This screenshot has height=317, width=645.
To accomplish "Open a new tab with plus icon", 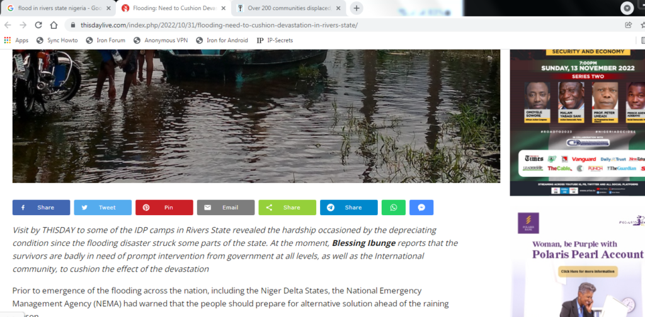I will (357, 8).
